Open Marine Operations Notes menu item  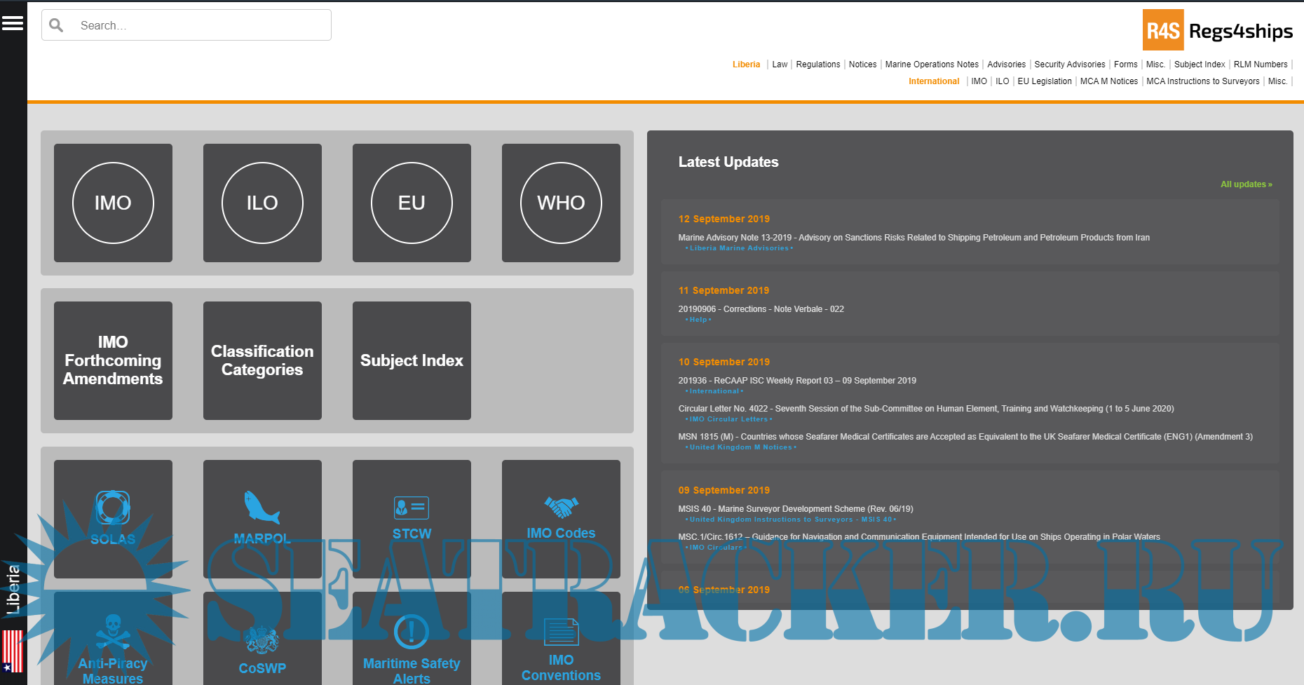click(x=931, y=65)
